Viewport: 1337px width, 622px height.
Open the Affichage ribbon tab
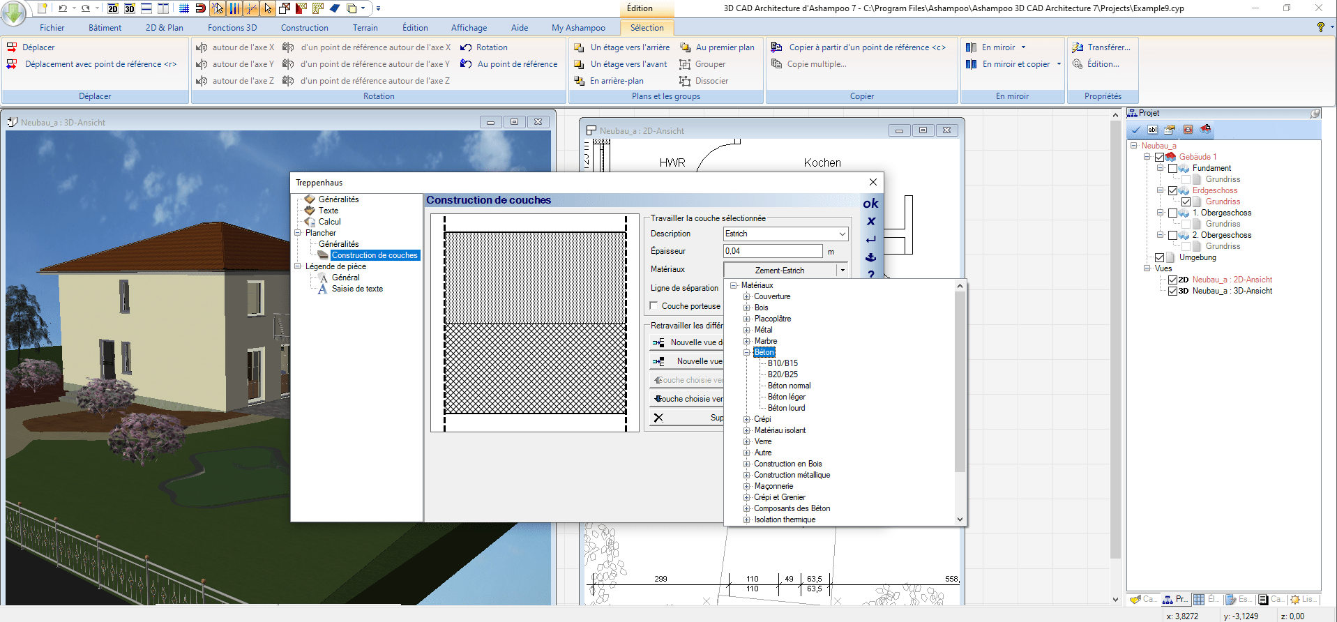click(469, 28)
